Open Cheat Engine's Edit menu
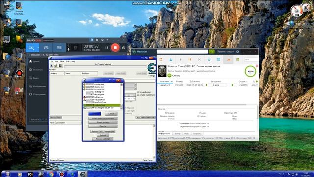This screenshot has height=177, width=314. (x=56, y=61)
